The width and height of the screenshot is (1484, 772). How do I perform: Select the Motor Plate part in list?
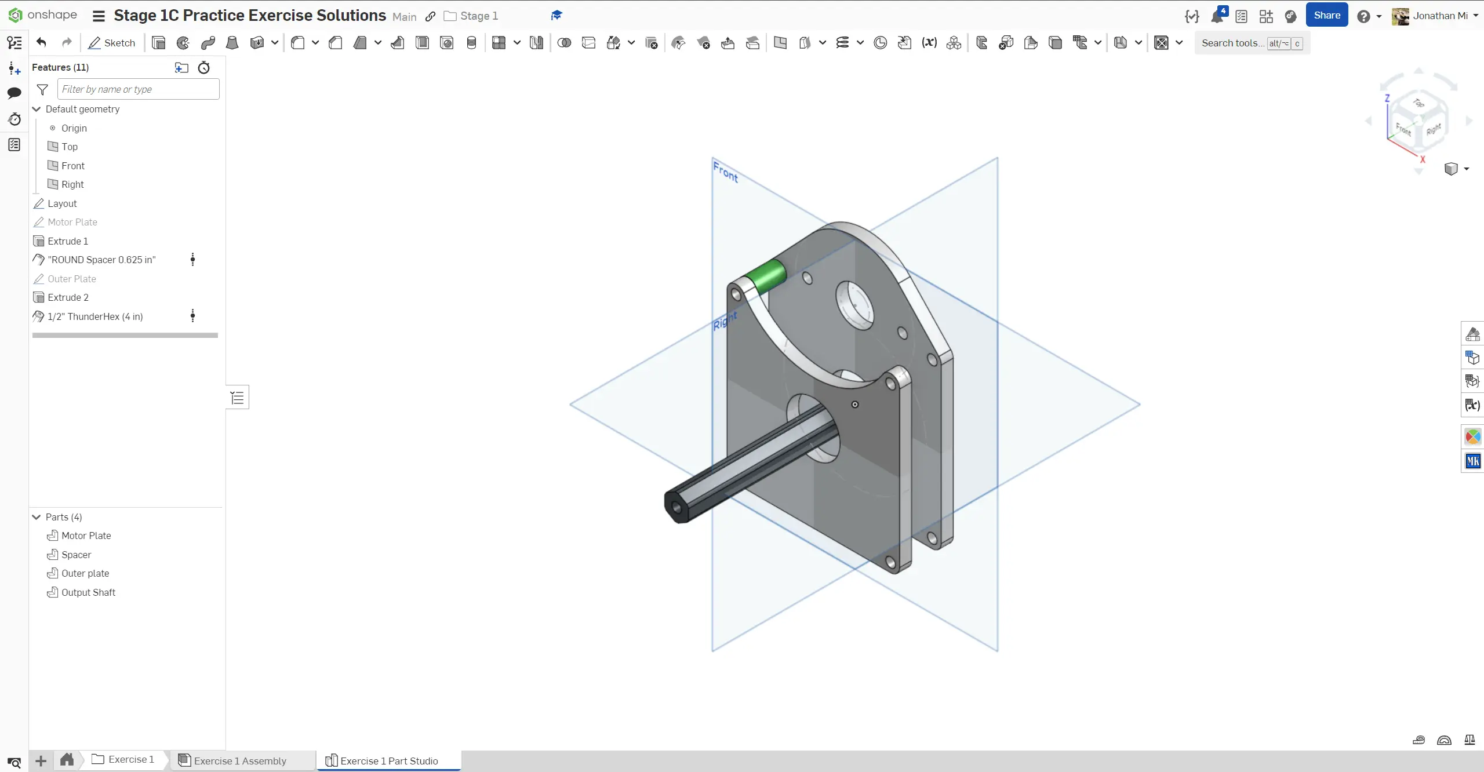[x=86, y=536]
